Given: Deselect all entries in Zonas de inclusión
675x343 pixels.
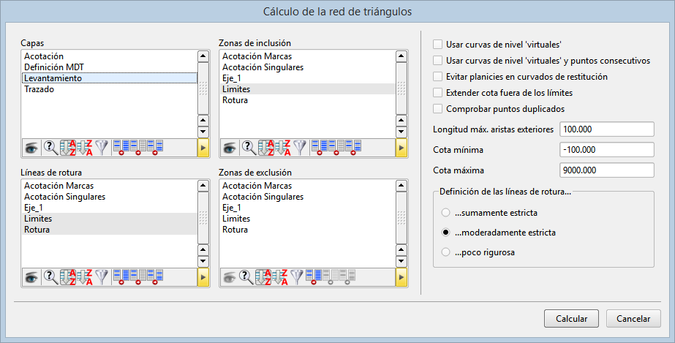Looking at the screenshot, I should pyautogui.click(x=336, y=148).
